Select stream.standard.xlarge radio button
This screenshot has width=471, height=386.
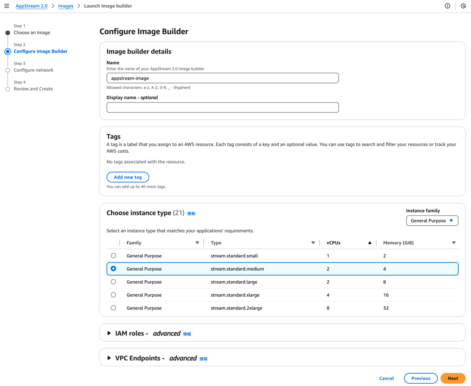pyautogui.click(x=113, y=295)
